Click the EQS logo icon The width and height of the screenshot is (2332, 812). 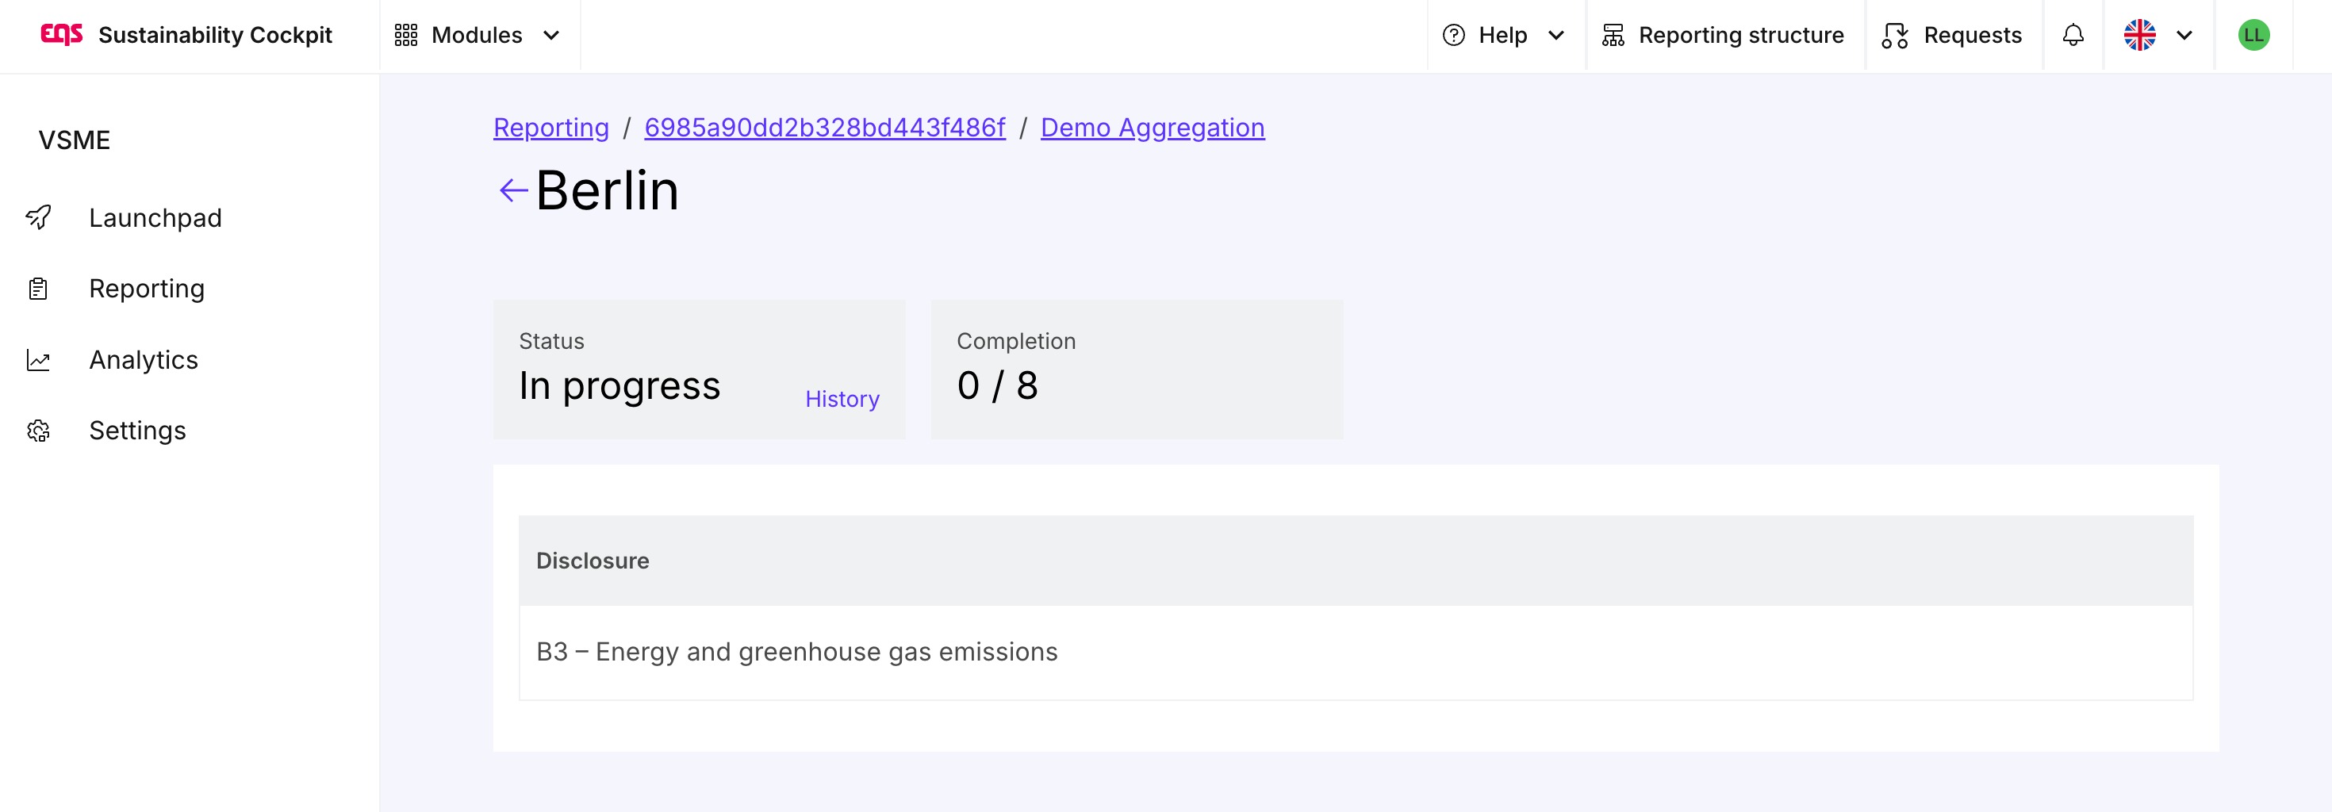(x=62, y=34)
